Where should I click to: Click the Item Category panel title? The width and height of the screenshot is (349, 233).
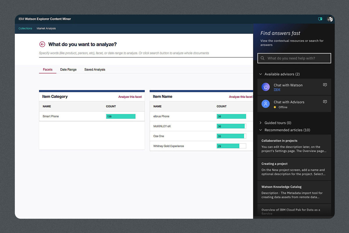tap(55, 97)
